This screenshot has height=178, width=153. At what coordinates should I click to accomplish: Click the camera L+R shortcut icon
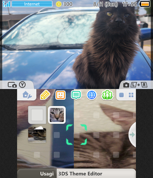pyautogui.click(x=135, y=85)
